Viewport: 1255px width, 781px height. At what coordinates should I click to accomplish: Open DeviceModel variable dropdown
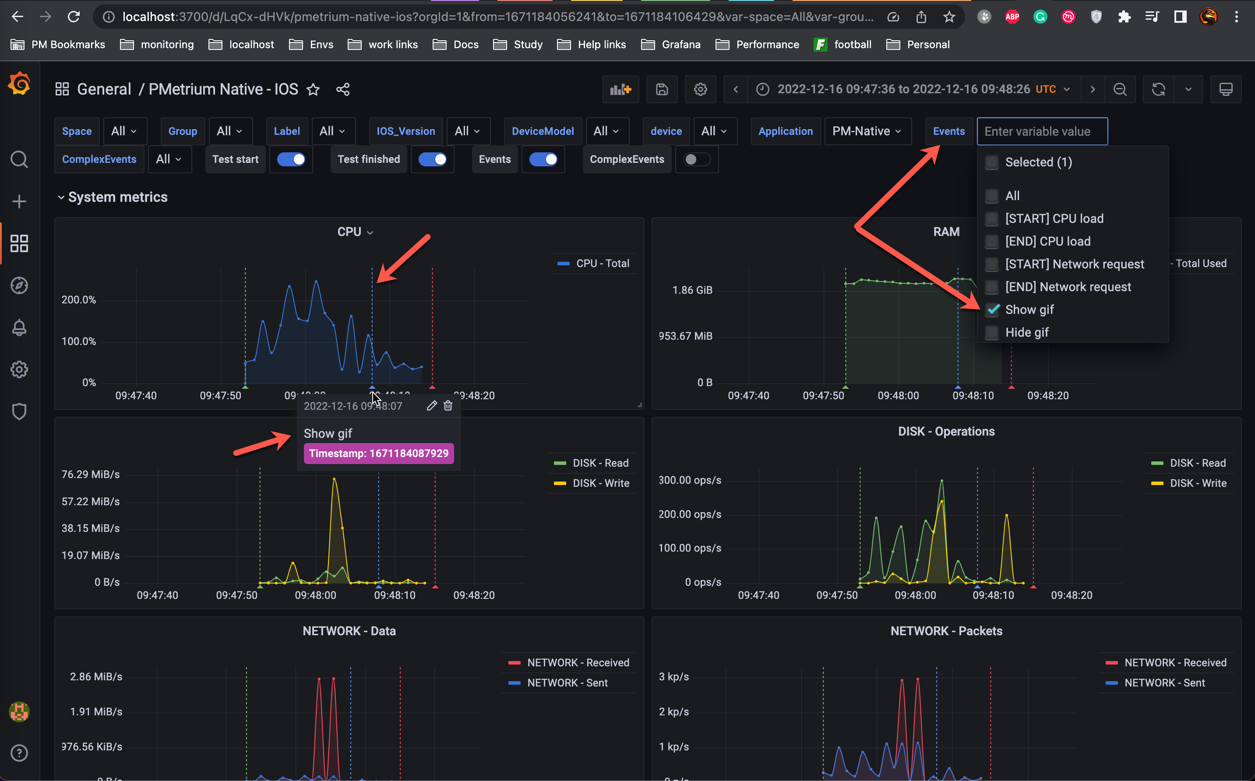[607, 131]
